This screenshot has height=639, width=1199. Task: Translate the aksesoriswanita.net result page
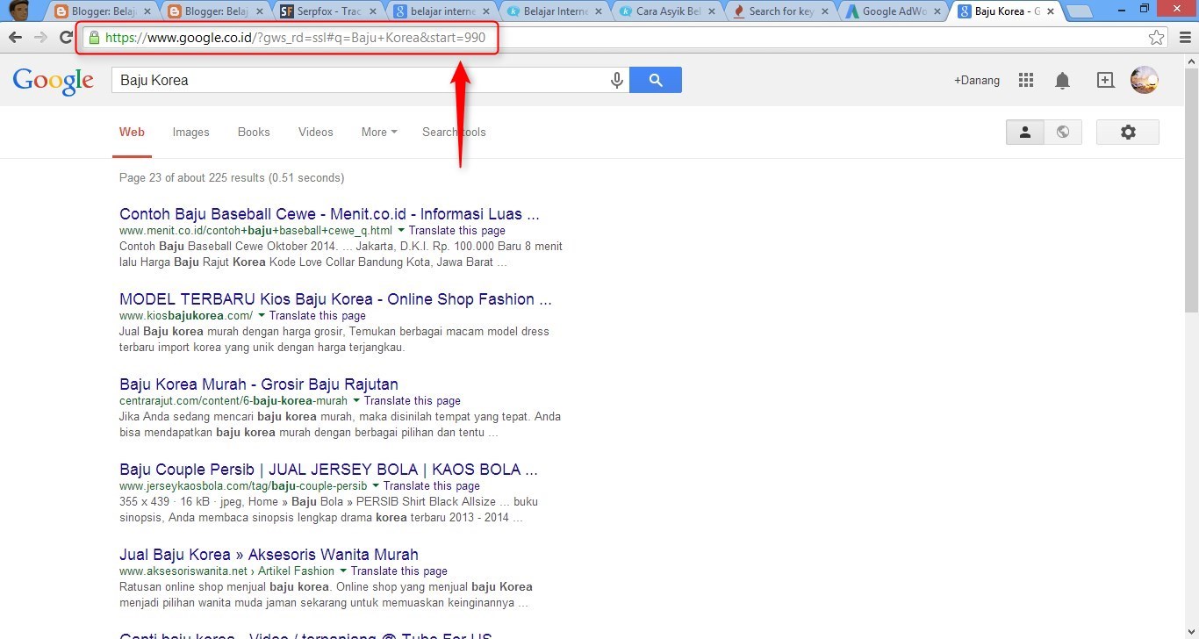pos(399,571)
